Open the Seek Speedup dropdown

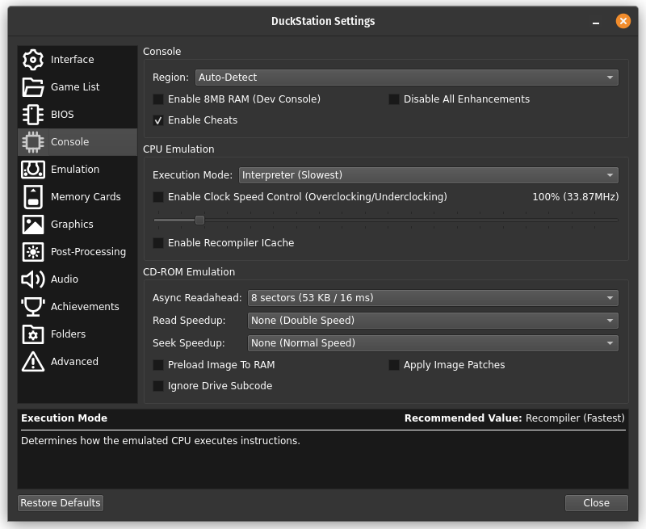pyautogui.click(x=433, y=343)
